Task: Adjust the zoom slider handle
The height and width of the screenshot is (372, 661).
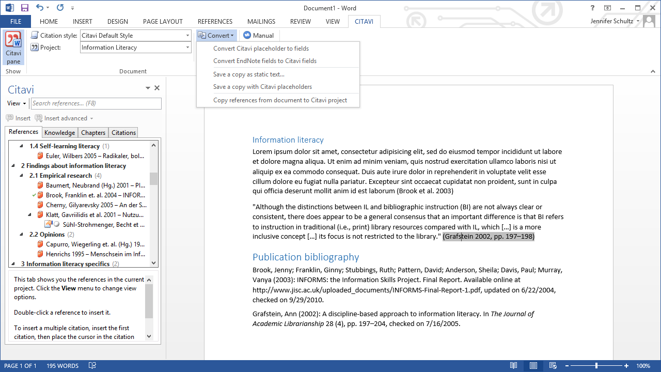Action: point(596,366)
